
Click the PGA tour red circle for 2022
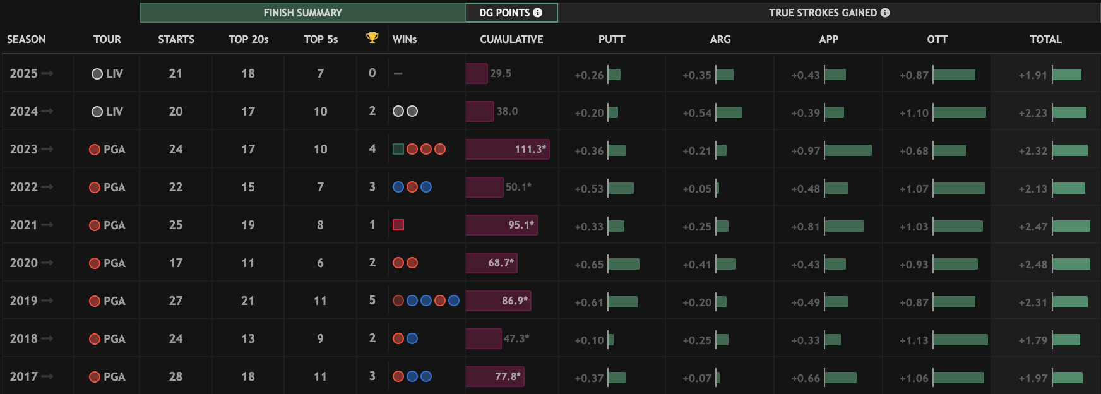[x=95, y=188]
